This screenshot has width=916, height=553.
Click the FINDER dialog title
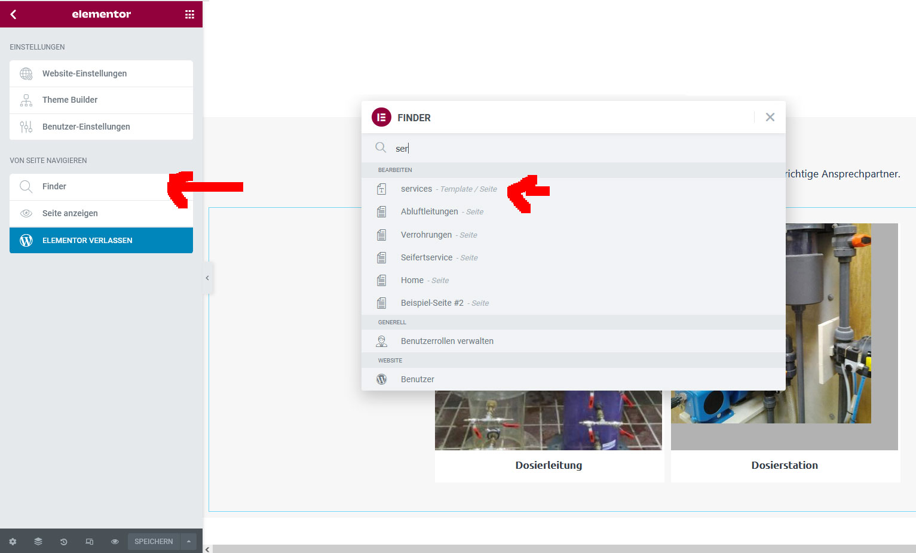[414, 118]
